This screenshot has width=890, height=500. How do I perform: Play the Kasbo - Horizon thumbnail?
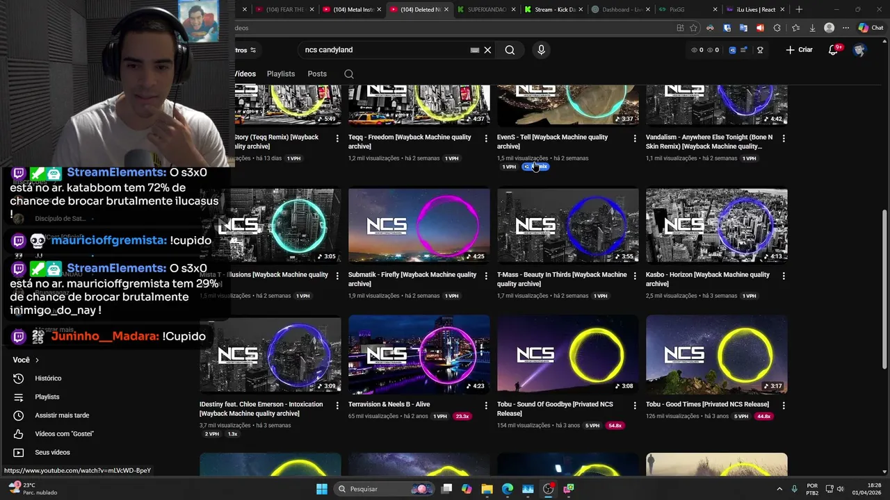pos(717,226)
